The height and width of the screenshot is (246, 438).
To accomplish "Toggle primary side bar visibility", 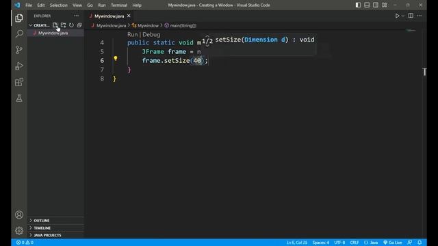I will click(358, 5).
